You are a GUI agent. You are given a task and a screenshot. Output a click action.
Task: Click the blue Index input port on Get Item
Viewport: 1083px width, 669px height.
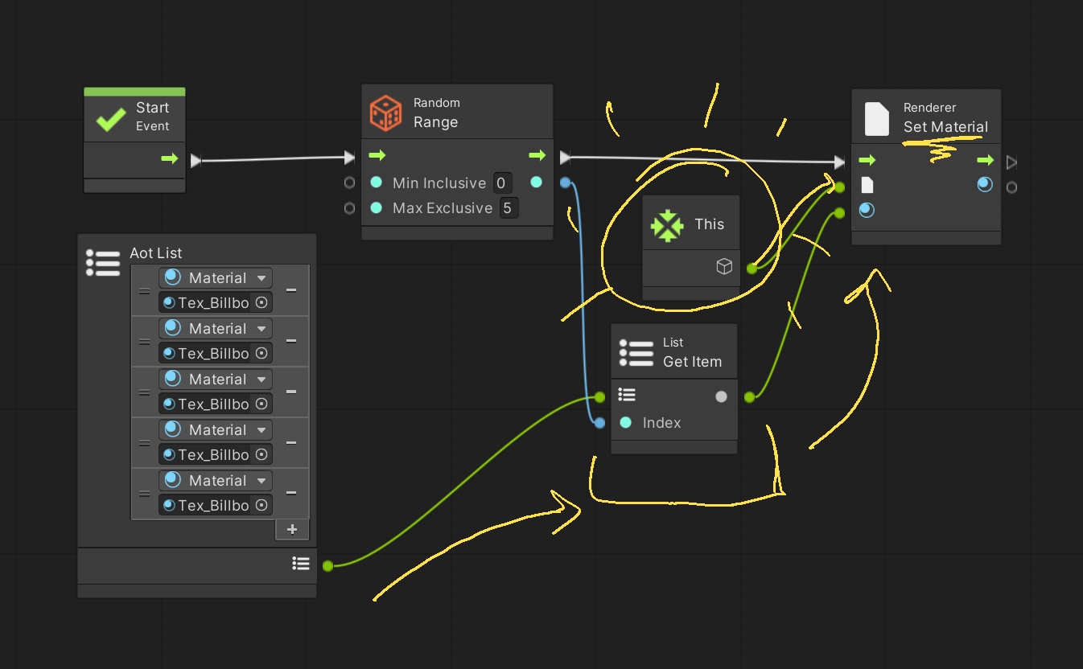pos(599,423)
